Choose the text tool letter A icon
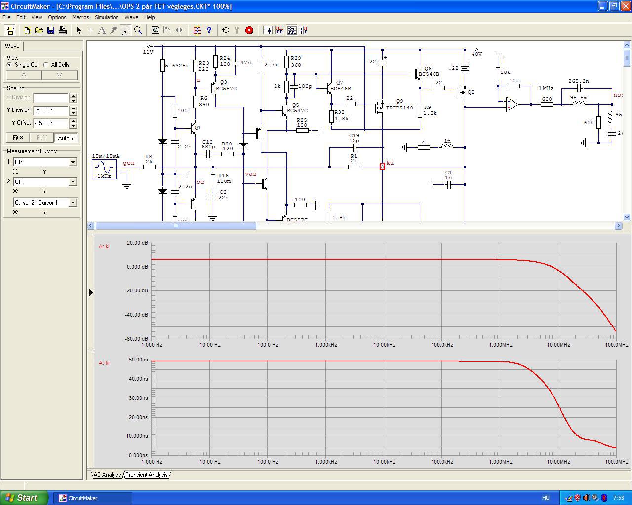The image size is (632, 505). [102, 30]
